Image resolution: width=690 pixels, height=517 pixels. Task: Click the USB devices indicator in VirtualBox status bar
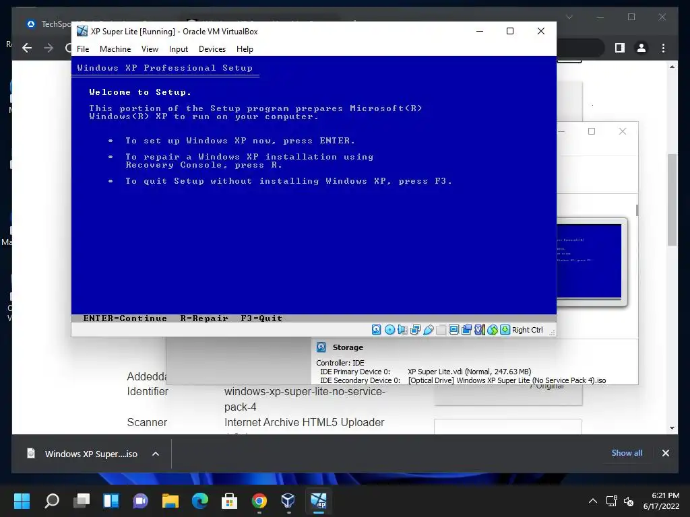click(x=428, y=330)
